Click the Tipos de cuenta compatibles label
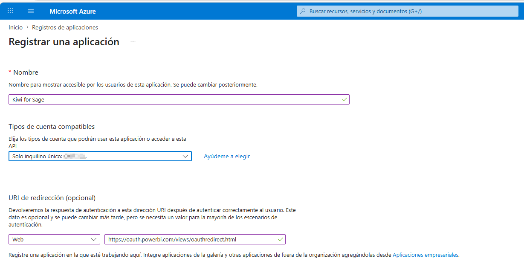Image resolution: width=524 pixels, height=273 pixels. coord(52,126)
